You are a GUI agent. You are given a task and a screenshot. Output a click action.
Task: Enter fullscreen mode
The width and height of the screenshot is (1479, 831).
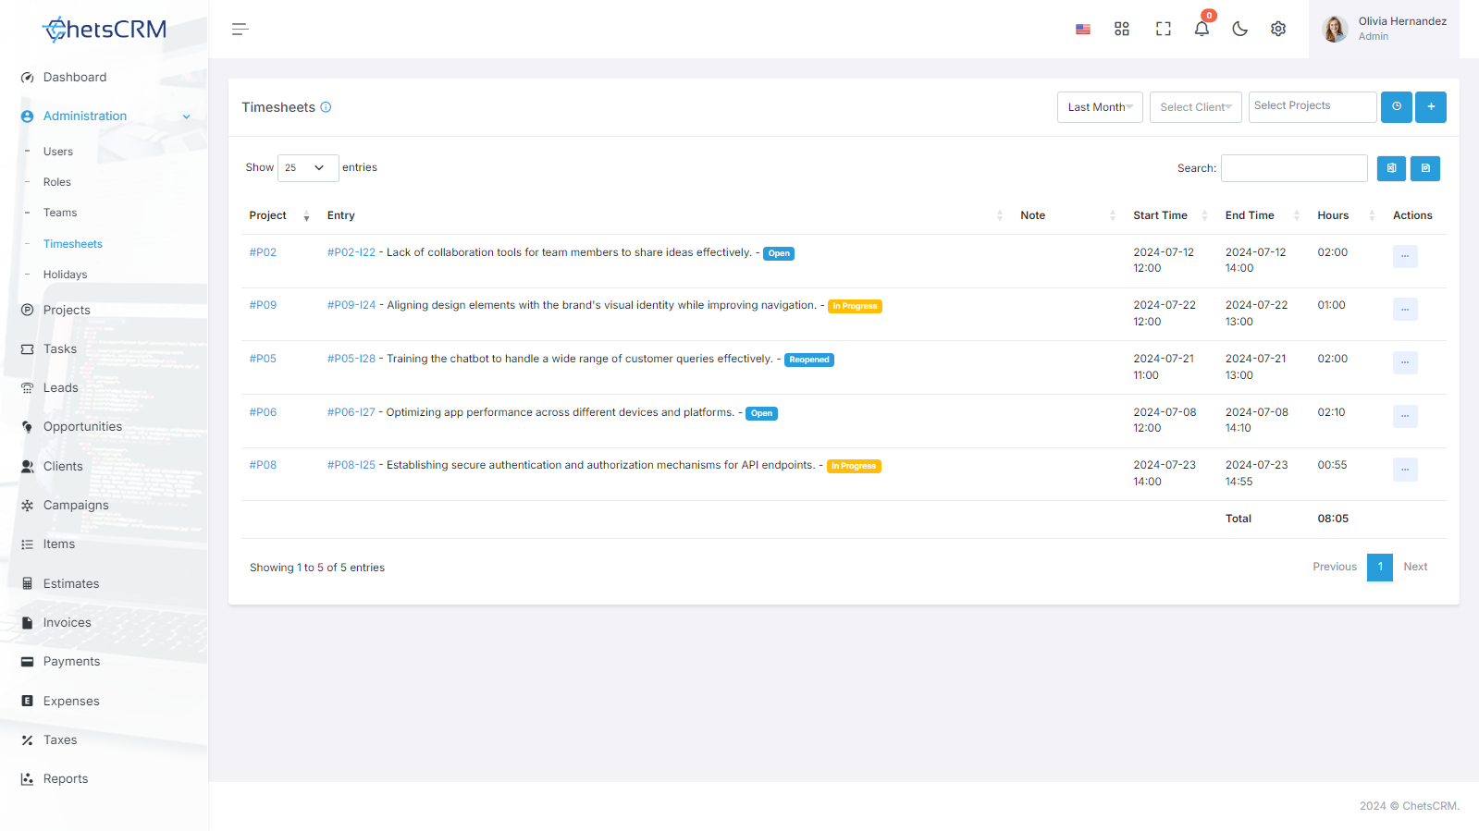(1164, 30)
